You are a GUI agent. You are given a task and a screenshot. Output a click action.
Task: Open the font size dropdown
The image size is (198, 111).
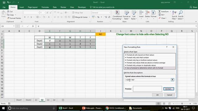[45, 13]
